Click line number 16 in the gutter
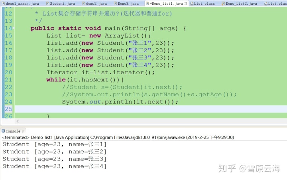 8,43
